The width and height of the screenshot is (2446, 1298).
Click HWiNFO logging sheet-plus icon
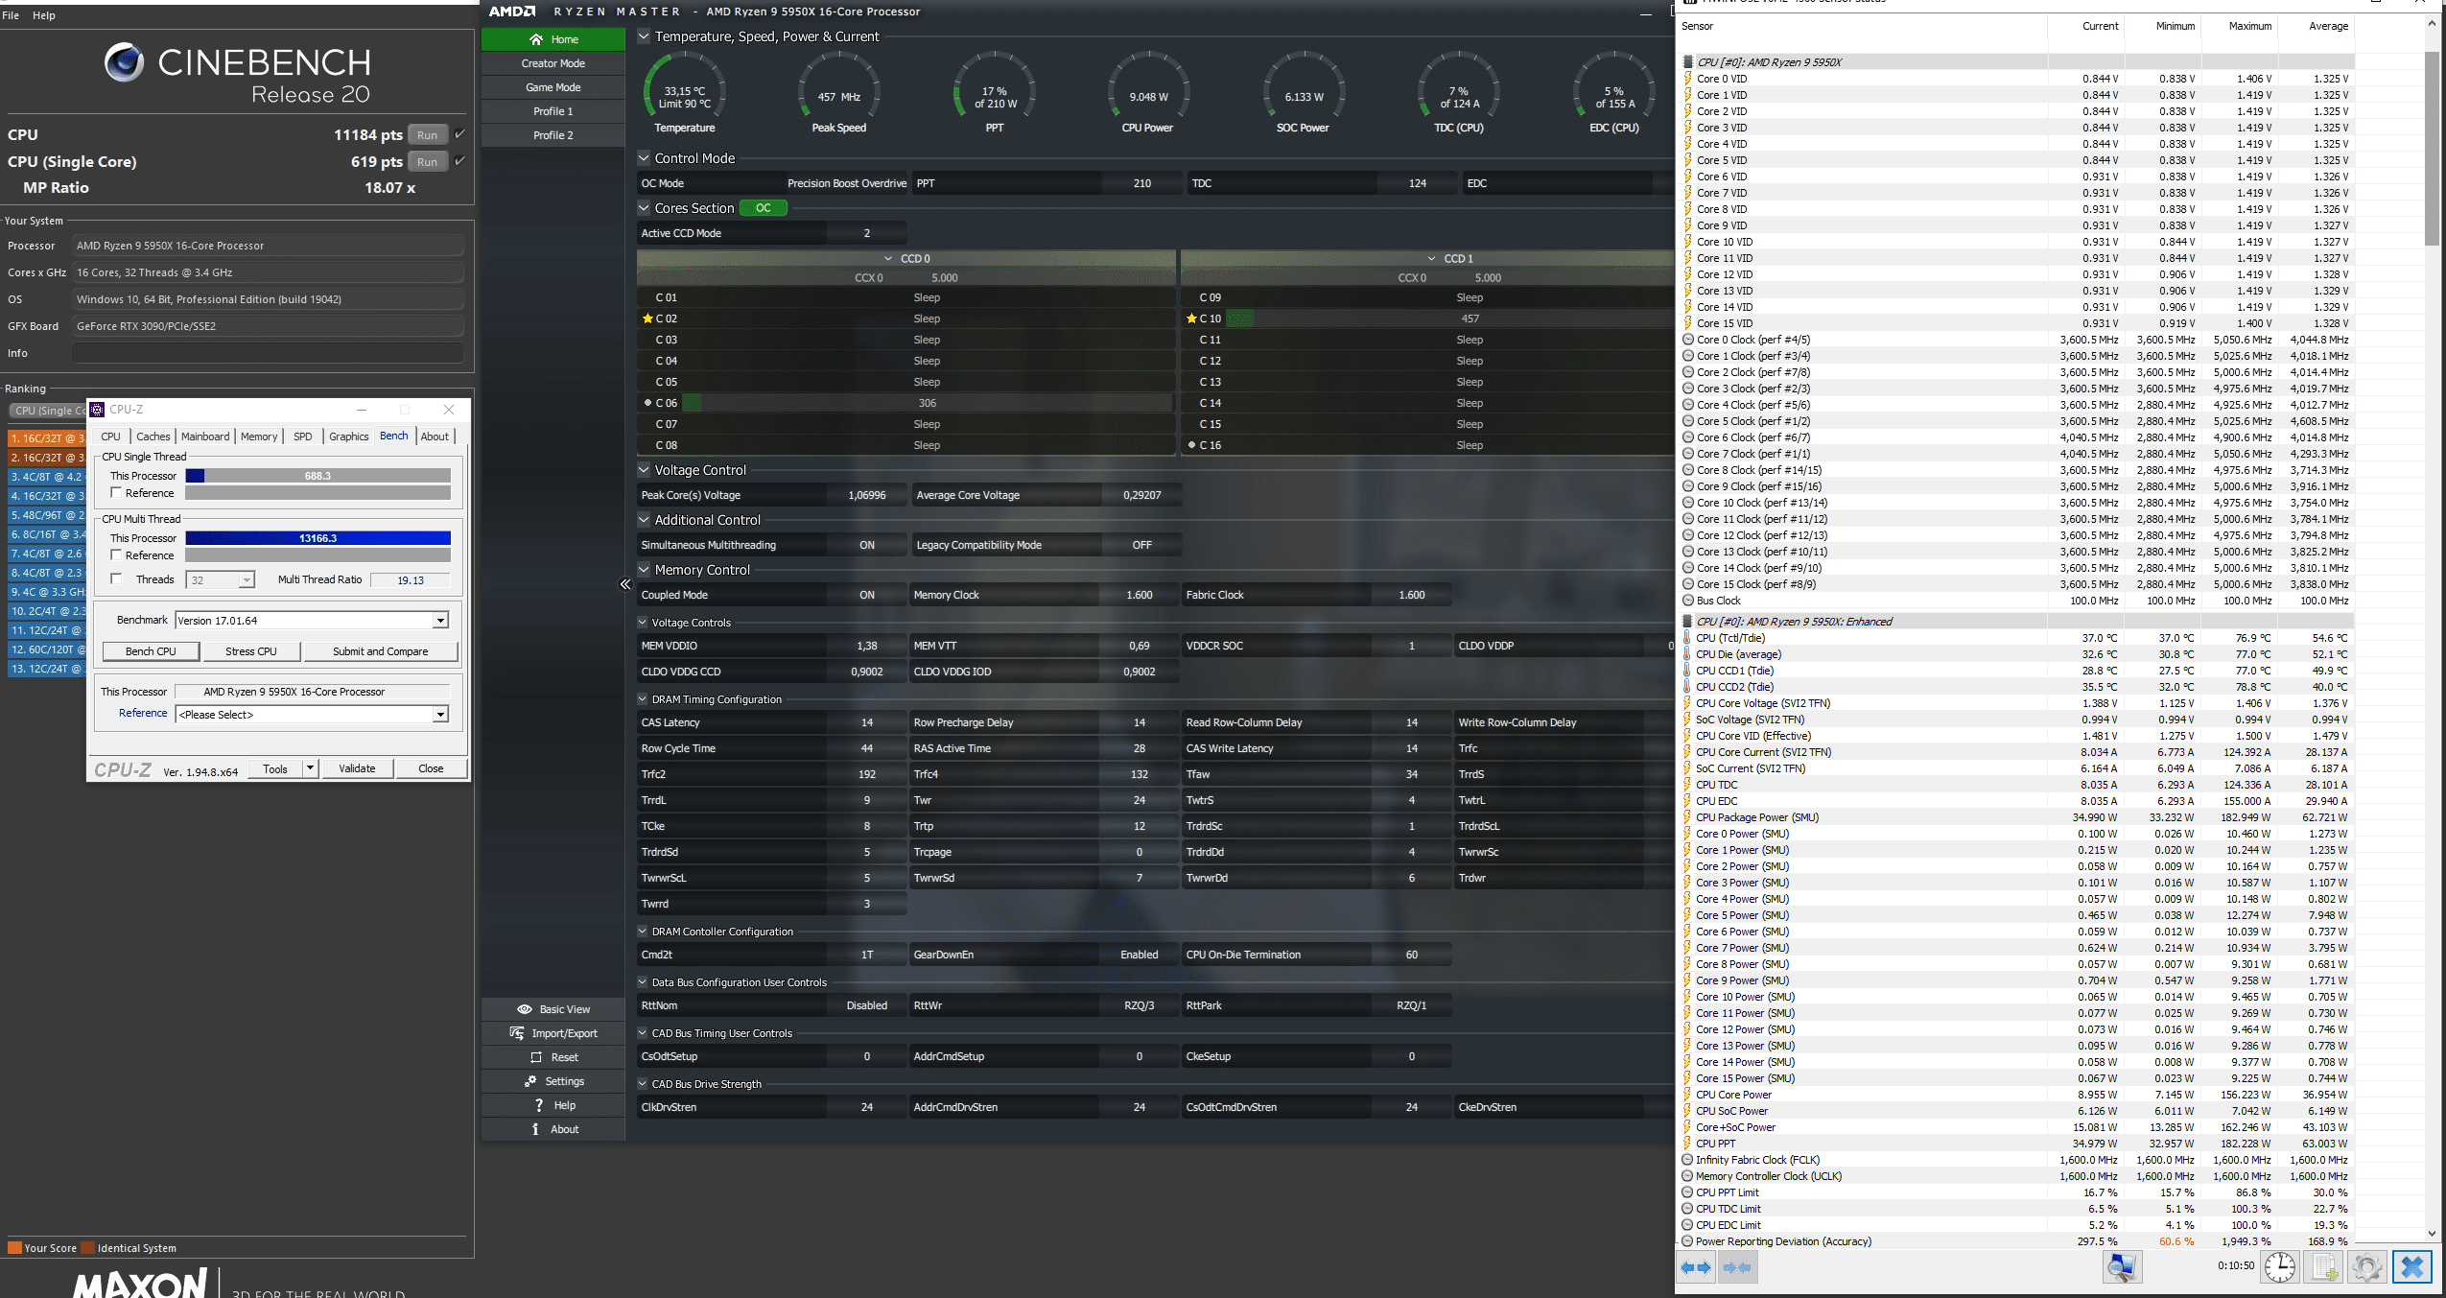pos(2325,1267)
